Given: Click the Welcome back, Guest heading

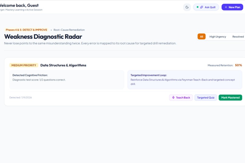Looking at the screenshot, I should (19, 5).
